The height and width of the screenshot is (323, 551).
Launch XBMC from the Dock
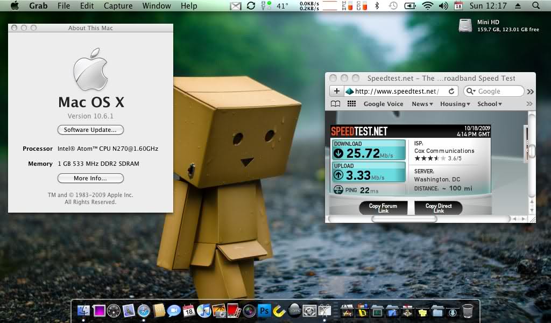tap(294, 310)
